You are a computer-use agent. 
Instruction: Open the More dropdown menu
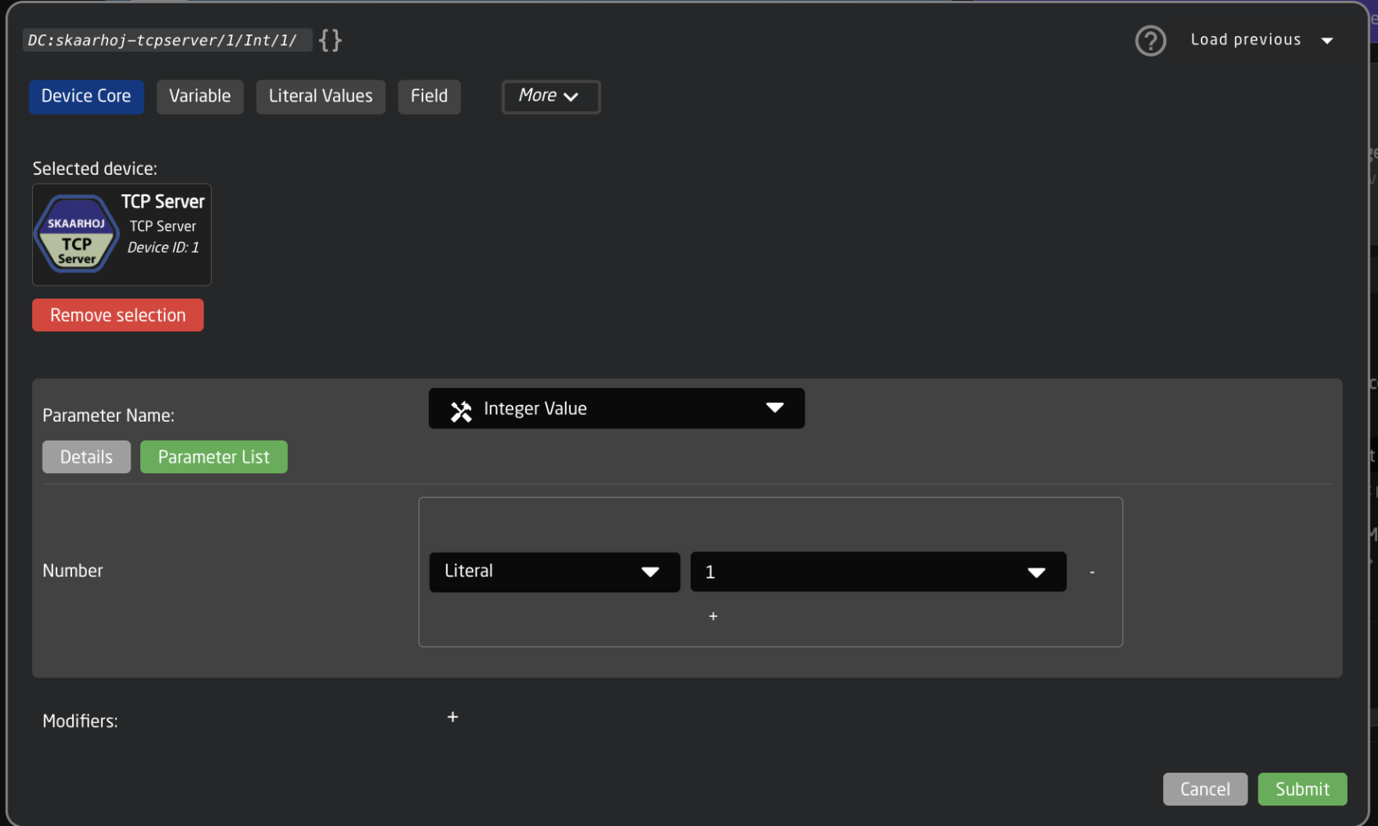point(550,97)
